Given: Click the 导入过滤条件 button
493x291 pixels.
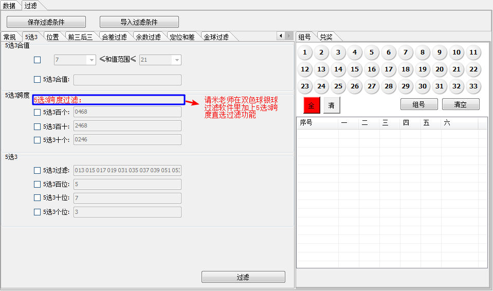Looking at the screenshot, I should pyautogui.click(x=139, y=22).
